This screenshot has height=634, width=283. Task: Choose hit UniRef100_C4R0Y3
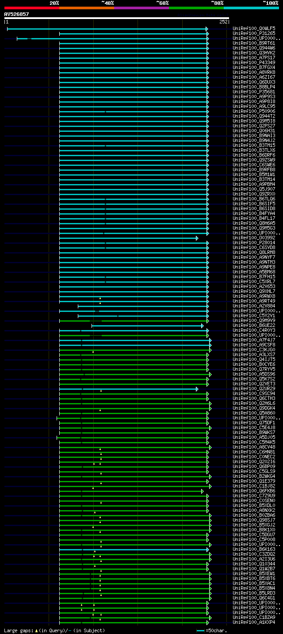pos(254,330)
